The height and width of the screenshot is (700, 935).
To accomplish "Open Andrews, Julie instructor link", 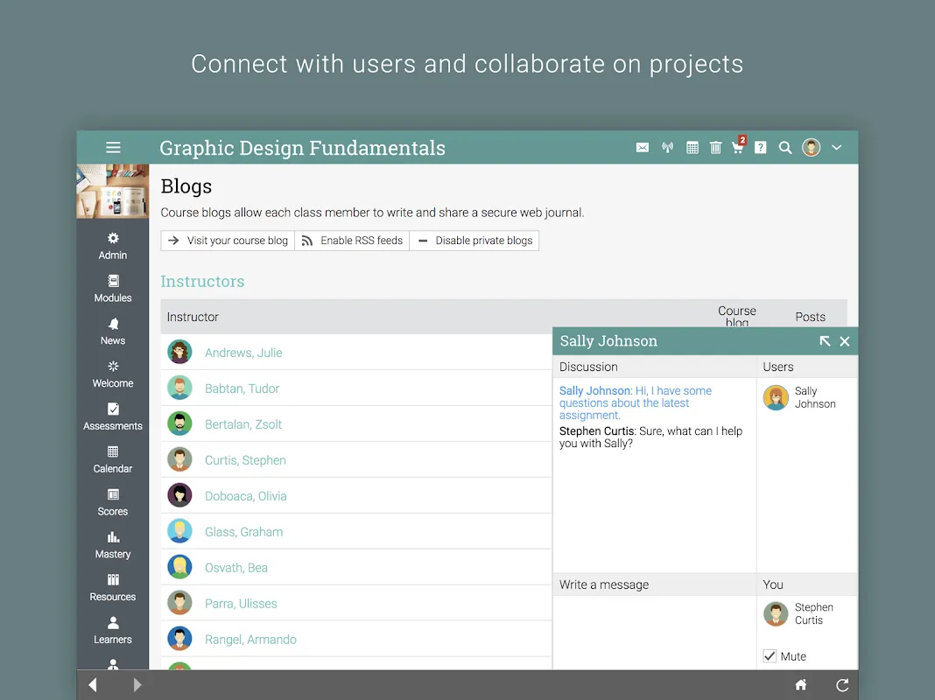I will (243, 353).
